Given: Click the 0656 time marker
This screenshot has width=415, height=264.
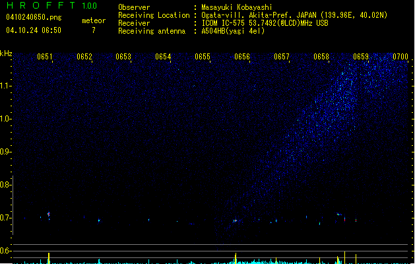Looking at the screenshot, I should point(242,57).
